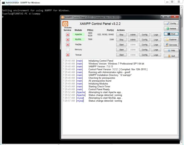Click log line 'Attempting to start MySQL app...'
The image size is (184, 145).
point(105,98)
